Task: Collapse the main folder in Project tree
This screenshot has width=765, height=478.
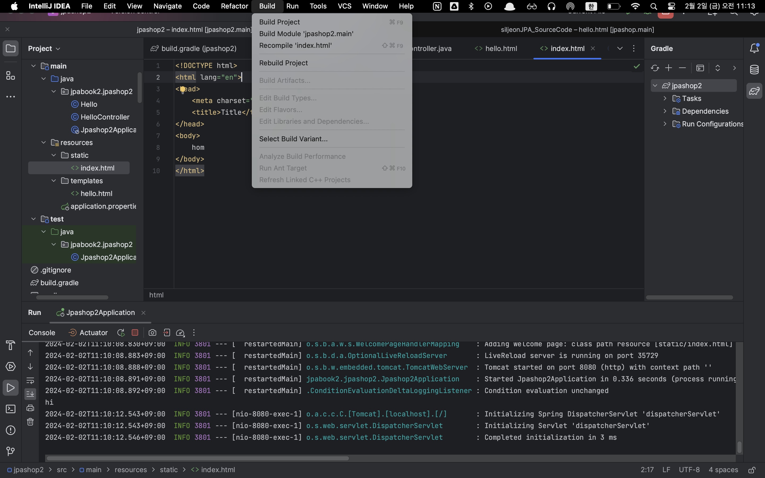Action: tap(33, 66)
